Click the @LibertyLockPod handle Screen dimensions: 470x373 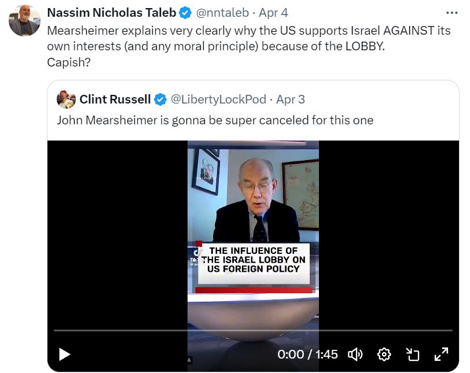[x=218, y=99]
